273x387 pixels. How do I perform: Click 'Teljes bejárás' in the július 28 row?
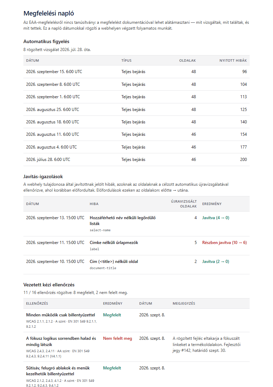pos(133,160)
